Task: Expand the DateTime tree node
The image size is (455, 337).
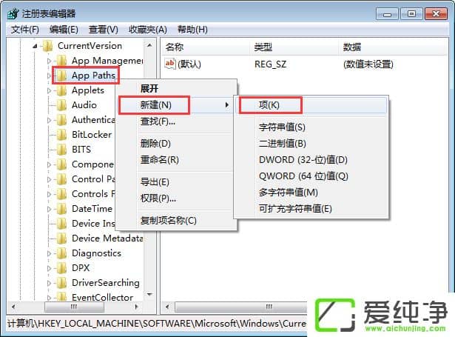Action: pos(49,209)
